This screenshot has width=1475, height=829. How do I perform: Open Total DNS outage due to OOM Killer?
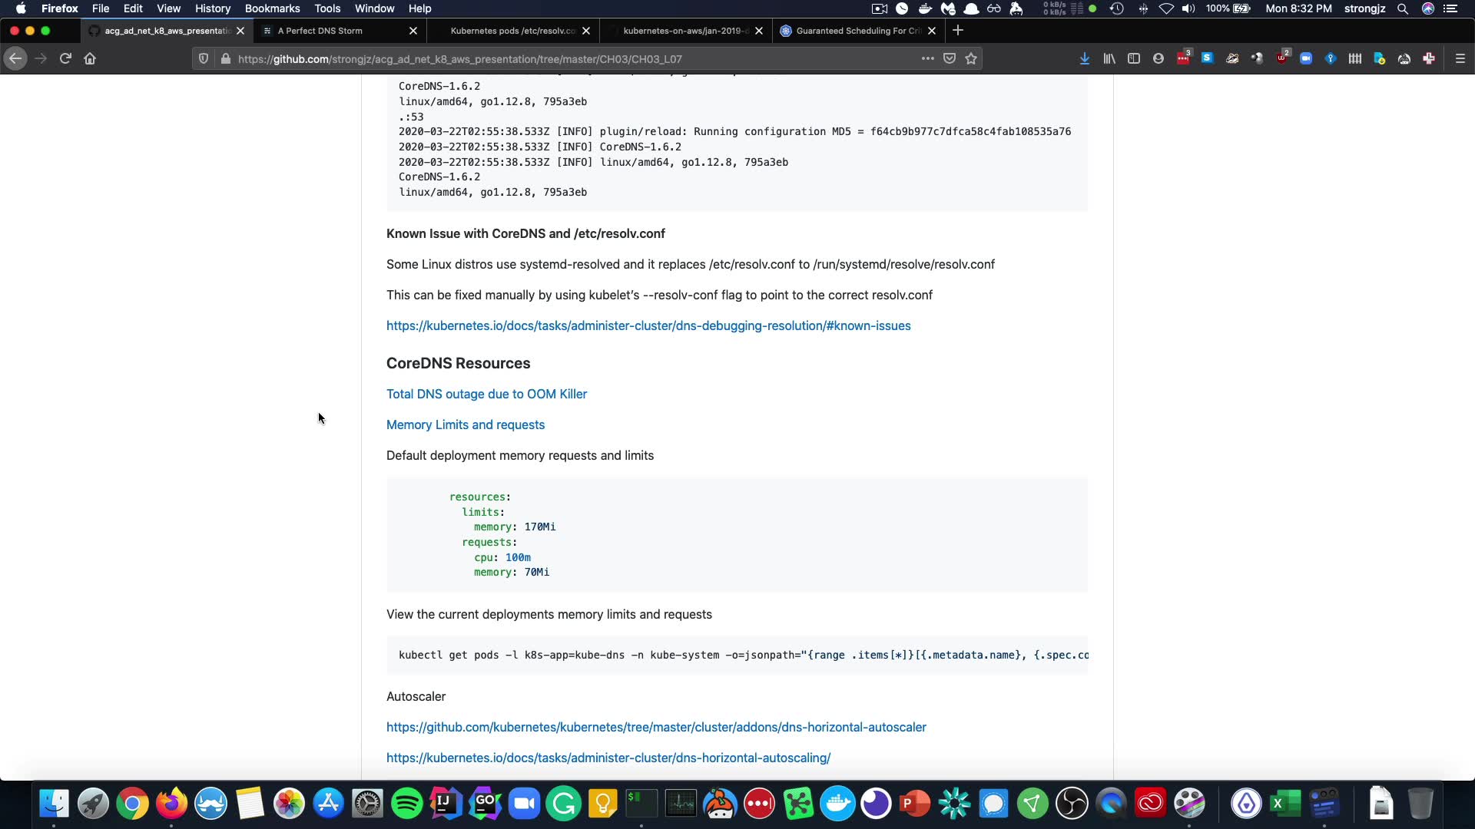[x=486, y=394]
